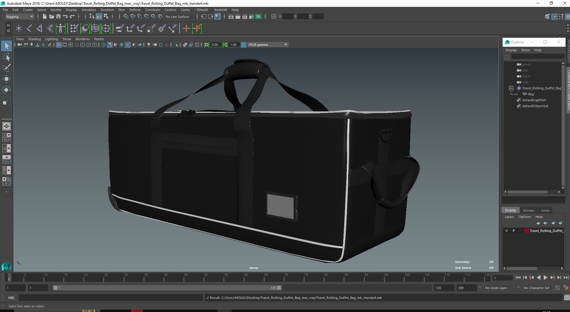Select the Bag node in Outliner
Image resolution: width=570 pixels, height=312 pixels.
[531, 94]
